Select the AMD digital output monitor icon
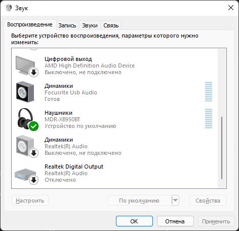The height and width of the screenshot is (231, 239). [27, 67]
